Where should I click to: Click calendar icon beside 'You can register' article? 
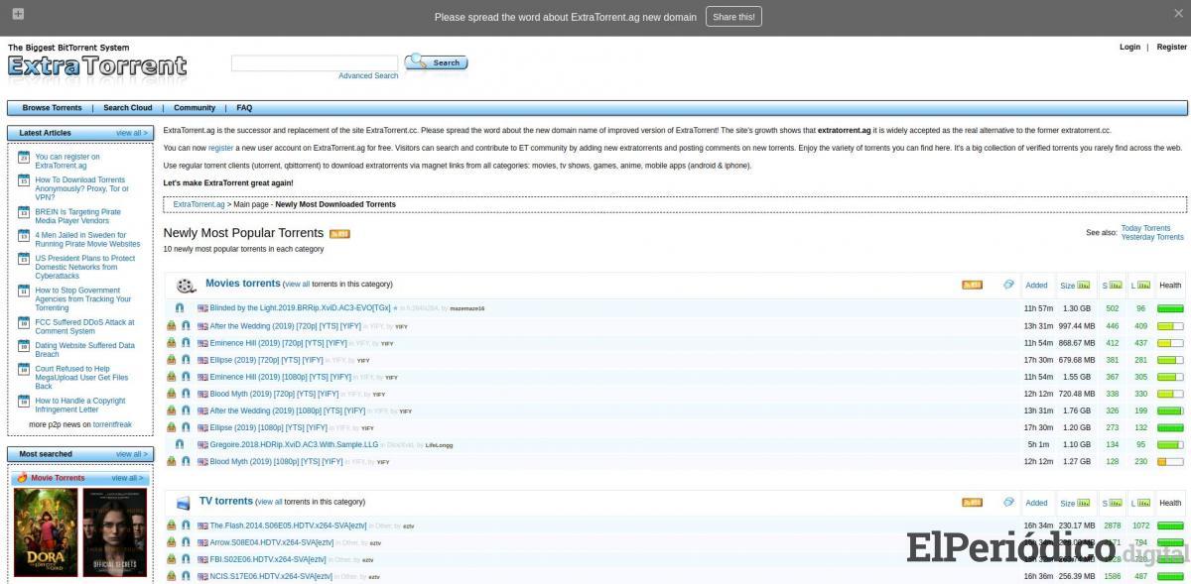(24, 158)
